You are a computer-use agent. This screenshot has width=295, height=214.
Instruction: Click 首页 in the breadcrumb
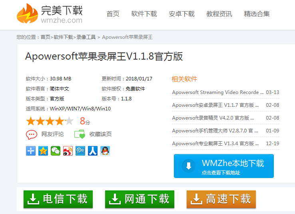(x=45, y=37)
